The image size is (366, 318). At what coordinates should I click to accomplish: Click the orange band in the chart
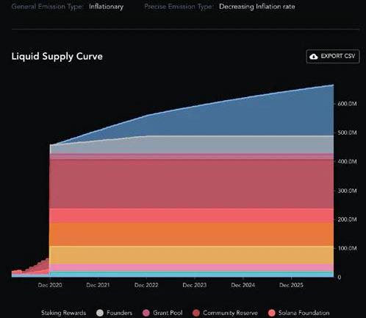point(191,234)
